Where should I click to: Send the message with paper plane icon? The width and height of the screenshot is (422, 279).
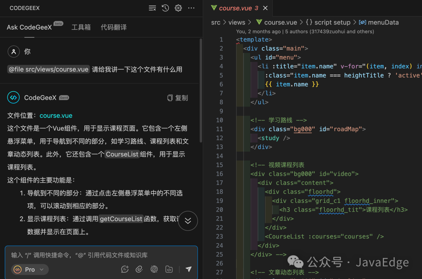click(x=188, y=269)
